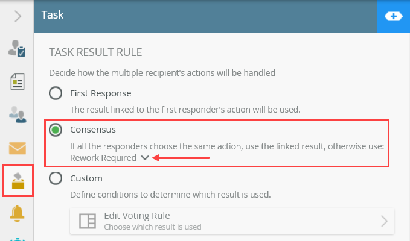
Task: Open the email notification envelope icon
Action: point(17,148)
